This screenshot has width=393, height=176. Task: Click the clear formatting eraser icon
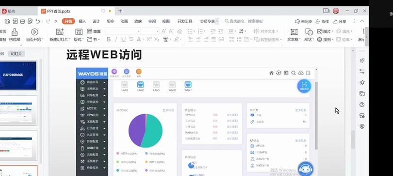(x=180, y=31)
